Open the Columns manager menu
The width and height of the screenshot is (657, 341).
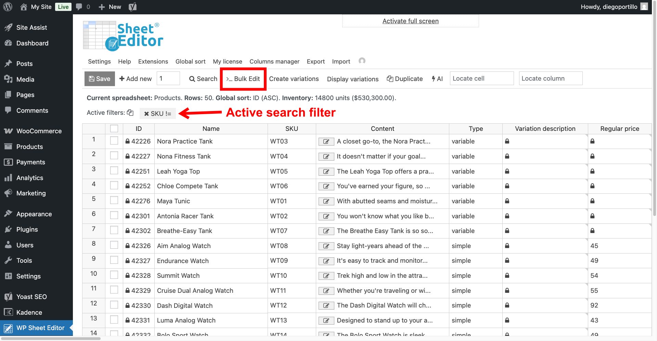click(x=274, y=62)
